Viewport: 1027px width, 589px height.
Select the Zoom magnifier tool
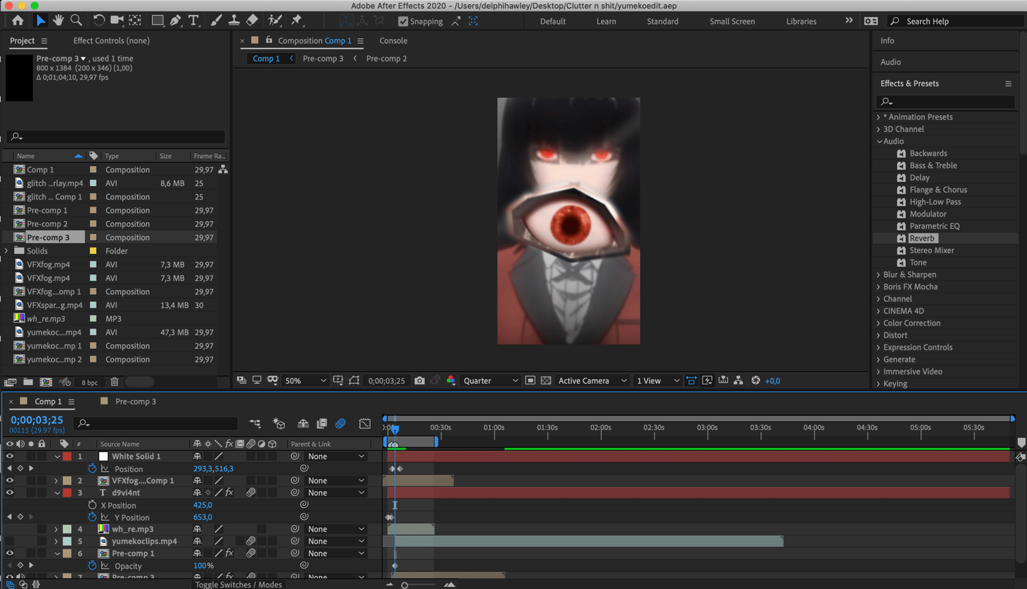(76, 21)
